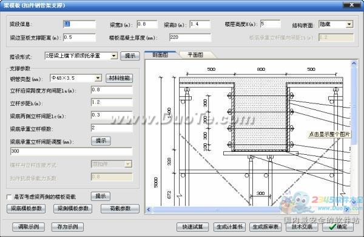Viewport: 364px width, 237px height.
Task: Click the section diagram to show full image
Action: [x=248, y=133]
